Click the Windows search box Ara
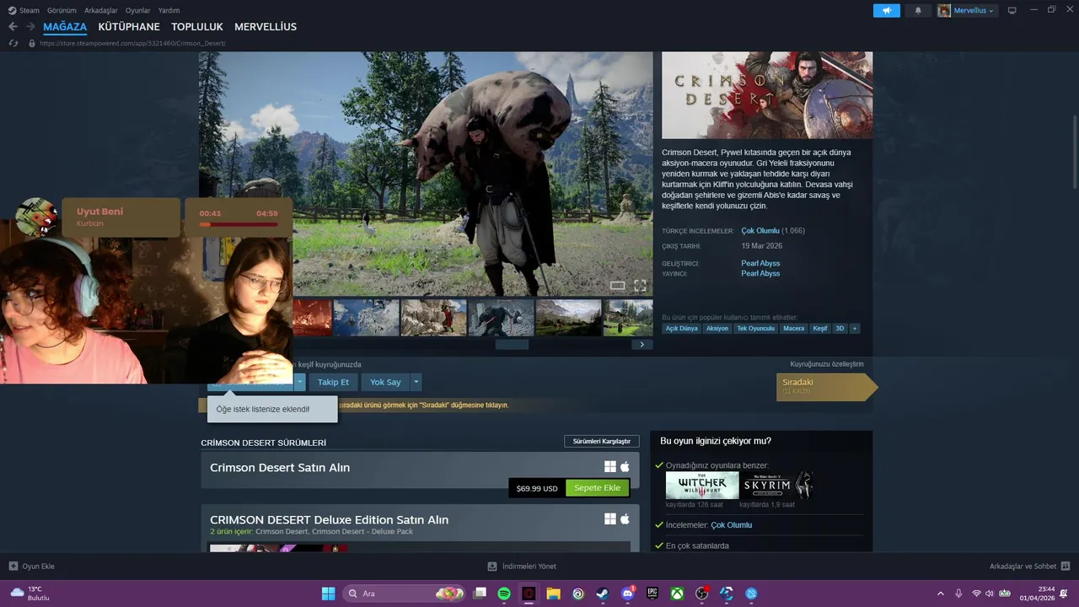This screenshot has height=607, width=1079. [405, 594]
